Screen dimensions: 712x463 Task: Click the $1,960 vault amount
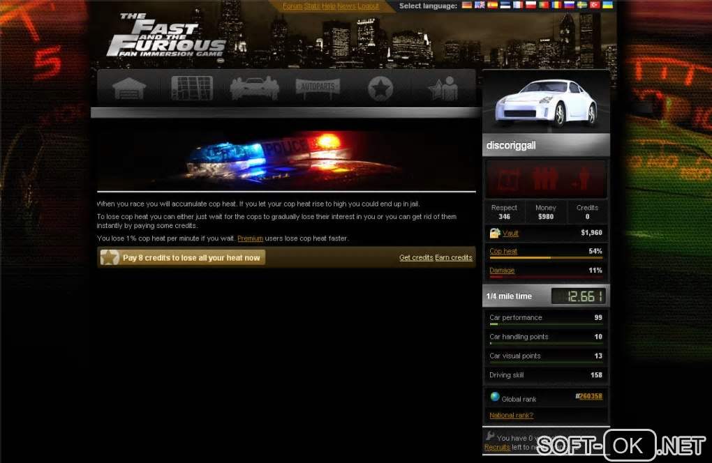point(592,233)
